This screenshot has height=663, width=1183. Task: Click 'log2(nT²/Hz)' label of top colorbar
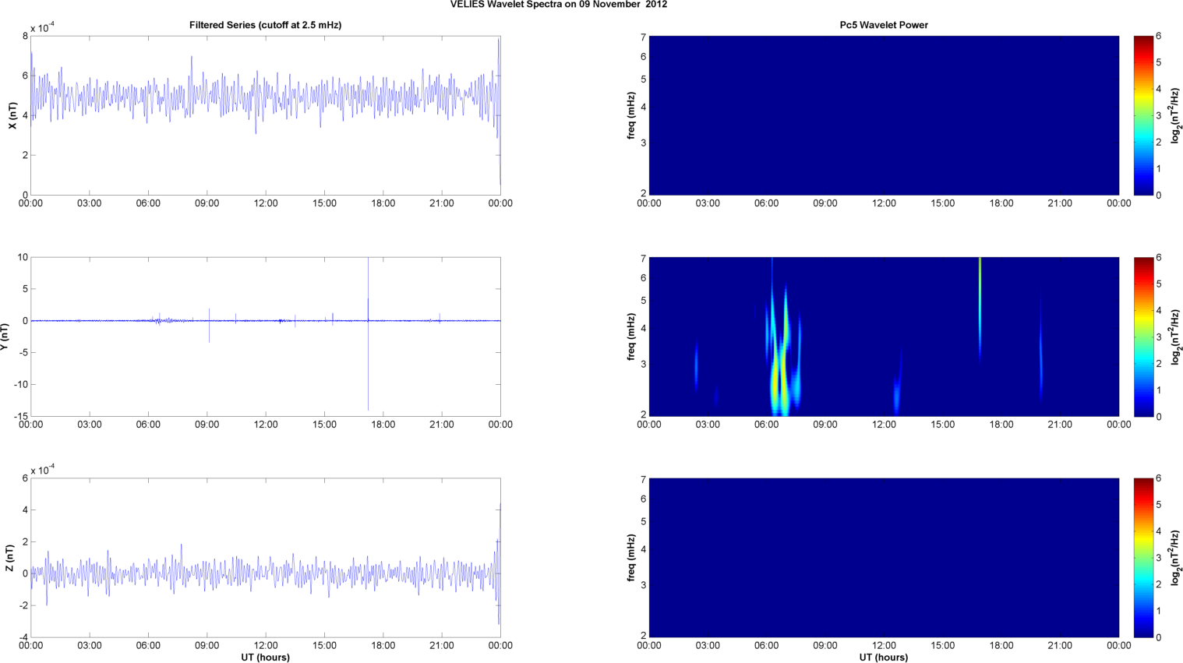click(1176, 115)
